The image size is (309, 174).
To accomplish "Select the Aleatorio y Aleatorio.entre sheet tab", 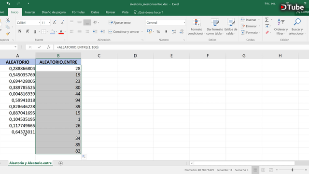I will 30,163.
